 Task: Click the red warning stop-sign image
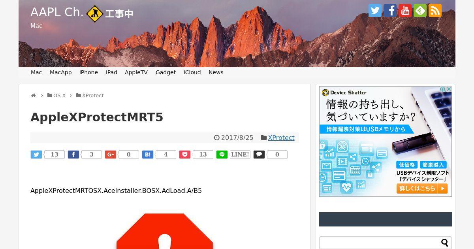[165, 231]
